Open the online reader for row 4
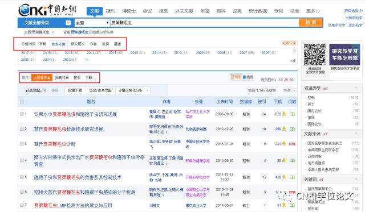Viewport: 365px width, 212px height. [292, 160]
